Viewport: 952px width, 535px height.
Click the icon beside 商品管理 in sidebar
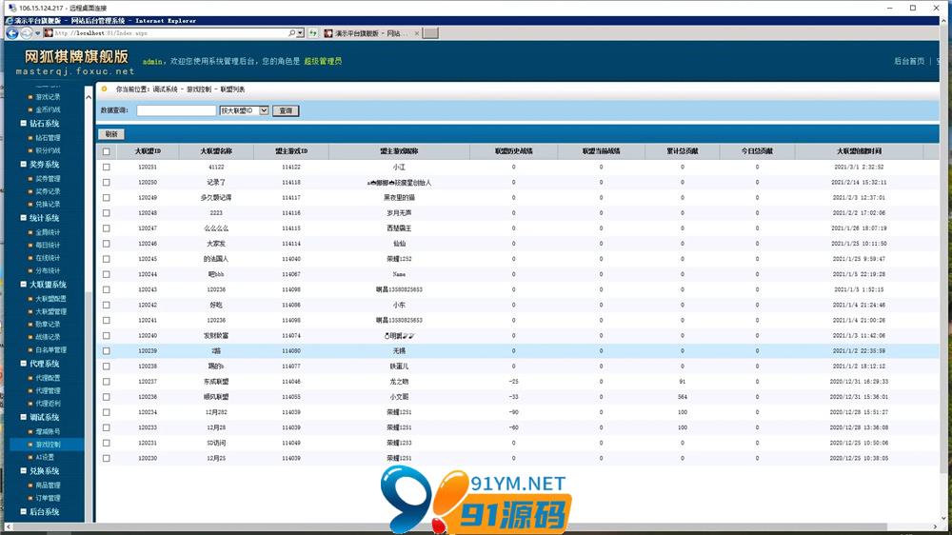point(30,485)
